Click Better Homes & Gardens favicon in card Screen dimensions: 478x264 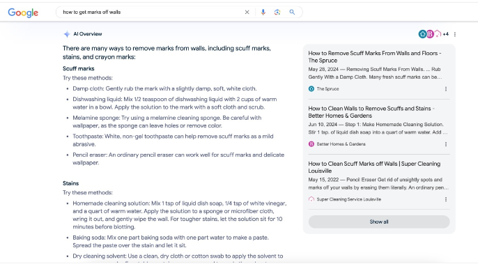[x=311, y=144]
